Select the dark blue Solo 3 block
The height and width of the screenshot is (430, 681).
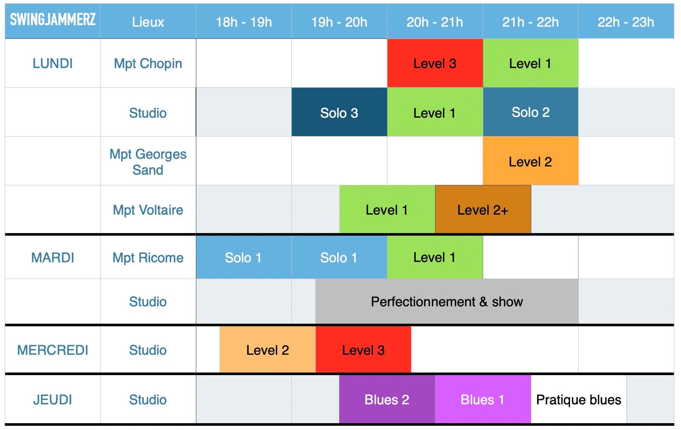coord(339,113)
